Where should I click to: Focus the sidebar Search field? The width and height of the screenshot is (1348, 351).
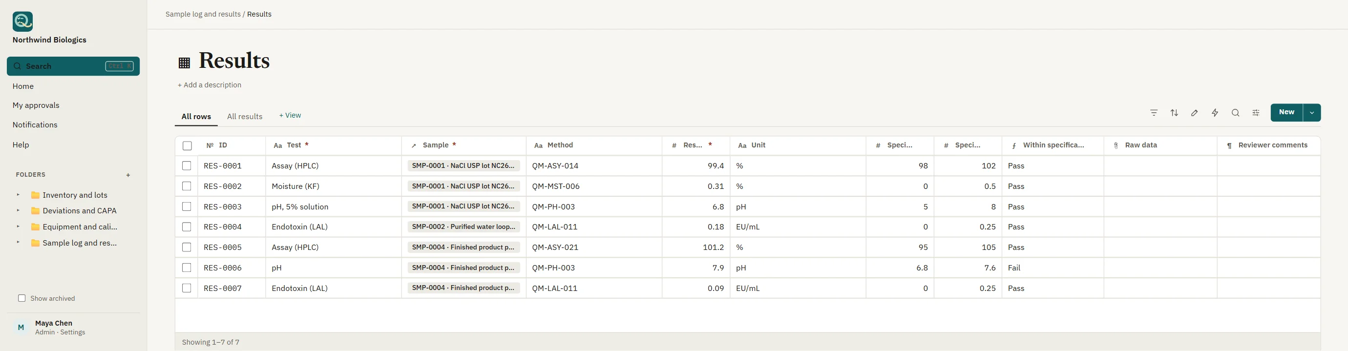(x=73, y=66)
